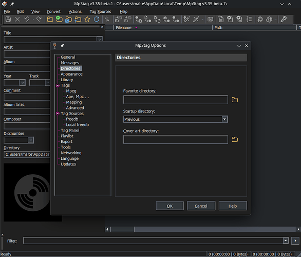Click the horizontal scrollbar thumb under the file list

tap(122, 229)
